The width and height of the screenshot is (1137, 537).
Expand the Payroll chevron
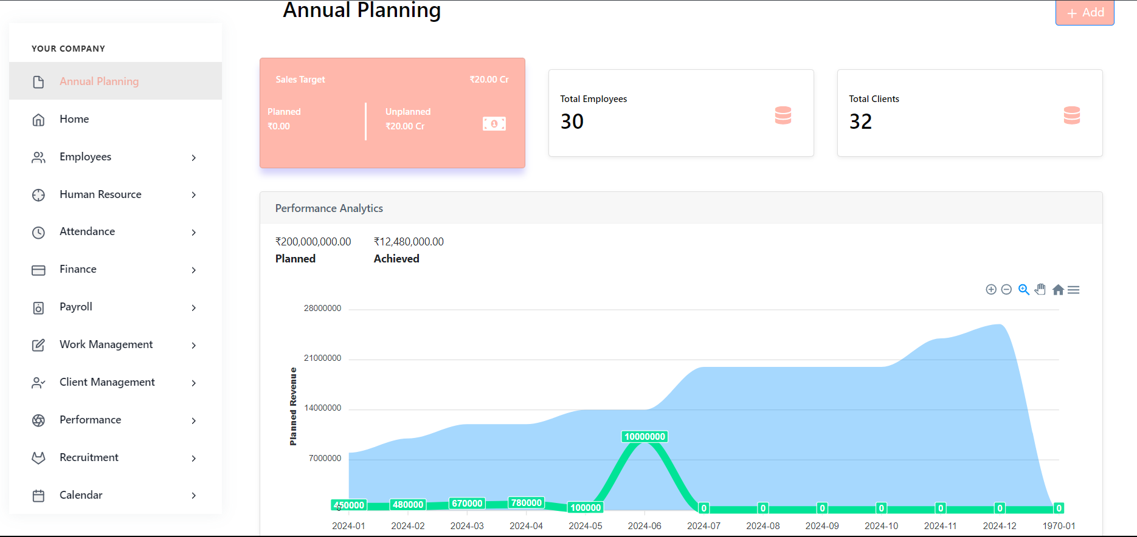click(x=194, y=308)
